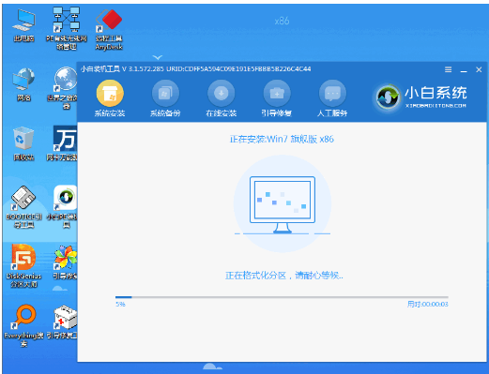Click the title bar version and URID text
The image size is (489, 374).
pos(195,69)
